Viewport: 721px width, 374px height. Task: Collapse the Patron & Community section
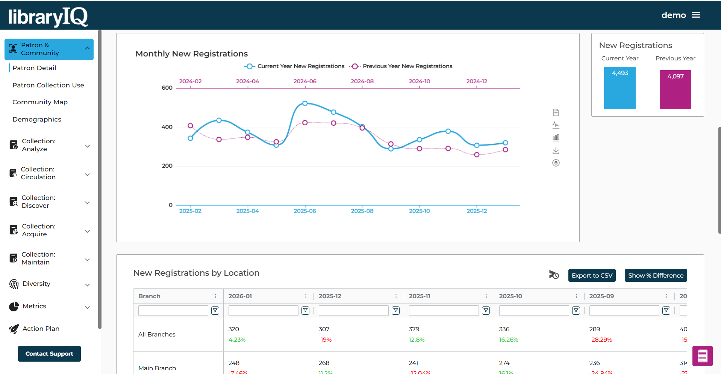click(49, 49)
